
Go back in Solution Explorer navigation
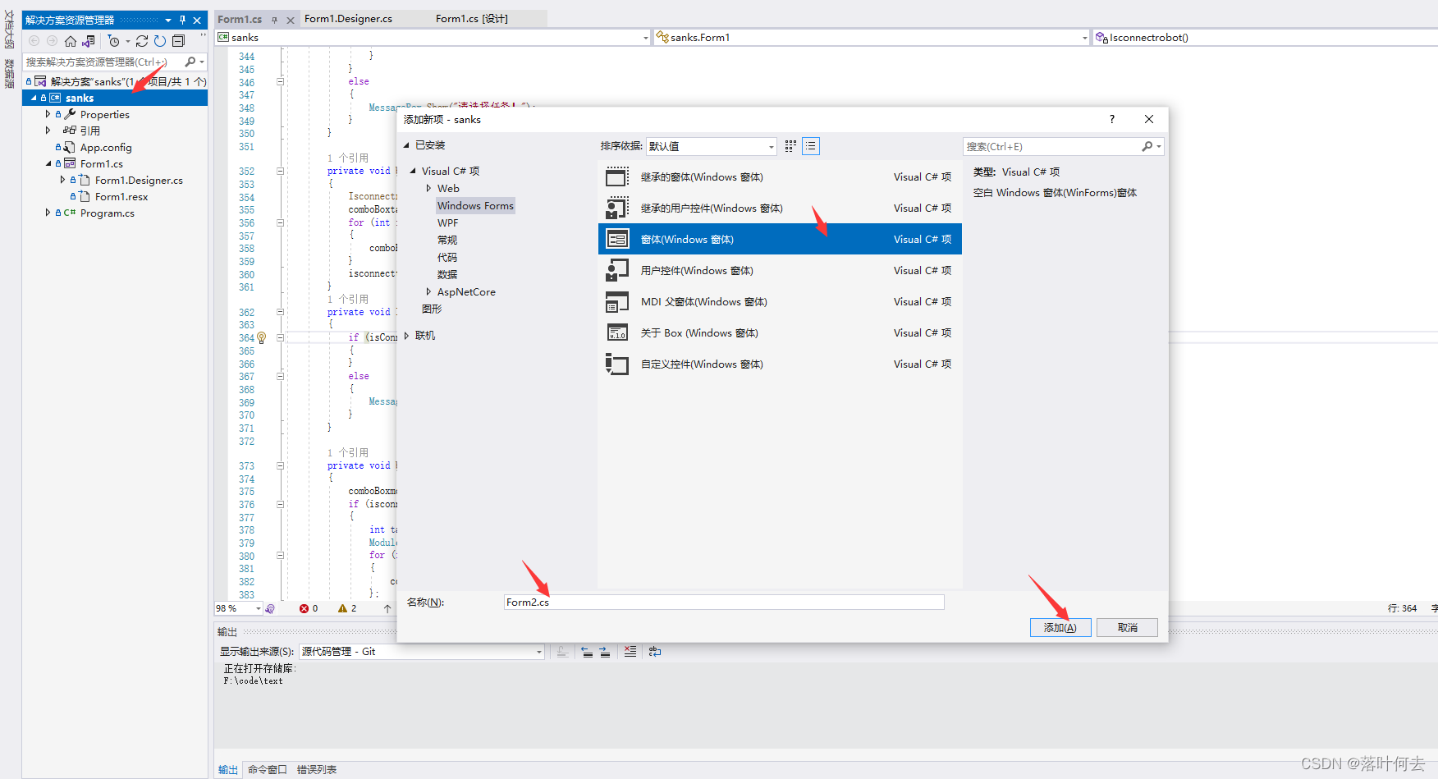tap(34, 41)
